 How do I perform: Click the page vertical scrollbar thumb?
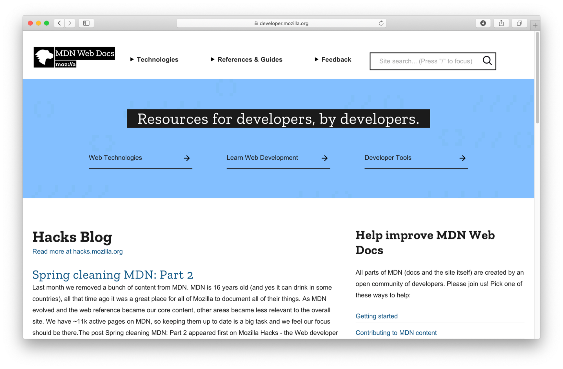coord(537,78)
